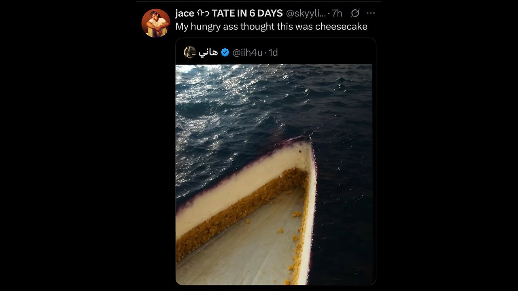Open the three-dot more options menu

371,13
